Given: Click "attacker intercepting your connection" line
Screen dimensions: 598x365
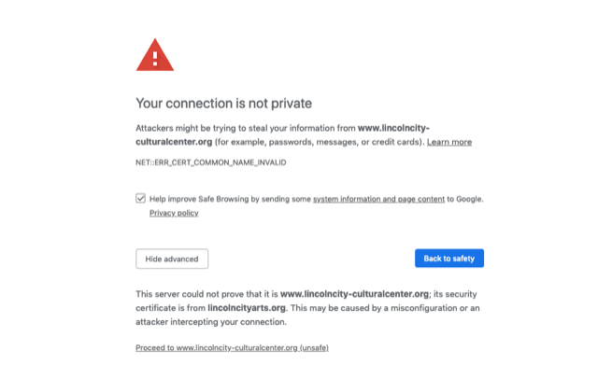Looking at the screenshot, I should (x=211, y=322).
